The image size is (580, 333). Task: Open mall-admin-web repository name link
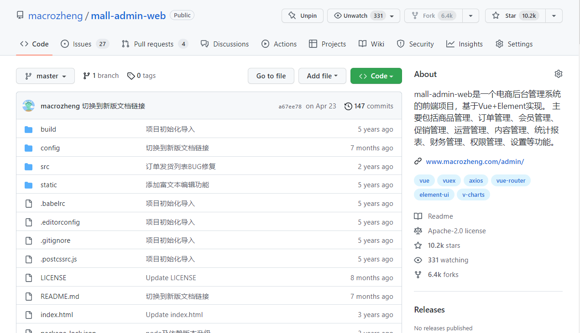click(x=128, y=16)
